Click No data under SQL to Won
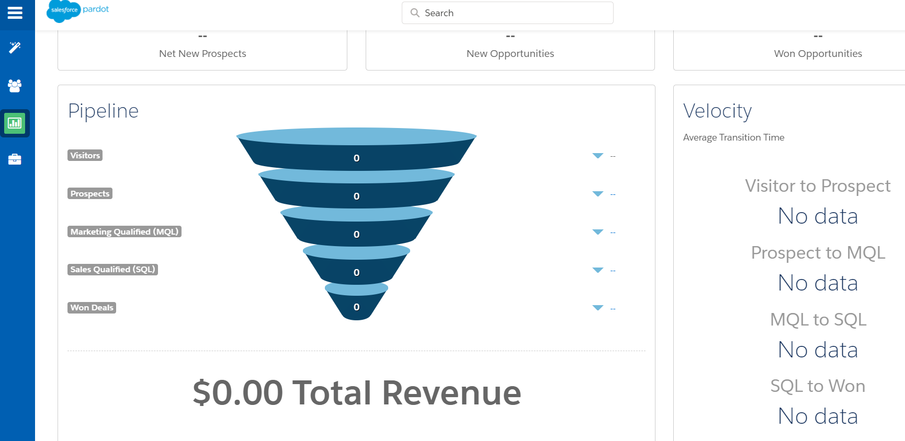This screenshot has width=905, height=441. 818,416
